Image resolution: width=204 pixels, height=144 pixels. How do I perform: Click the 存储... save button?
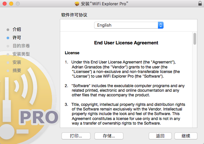pyautogui.click(x=109, y=136)
